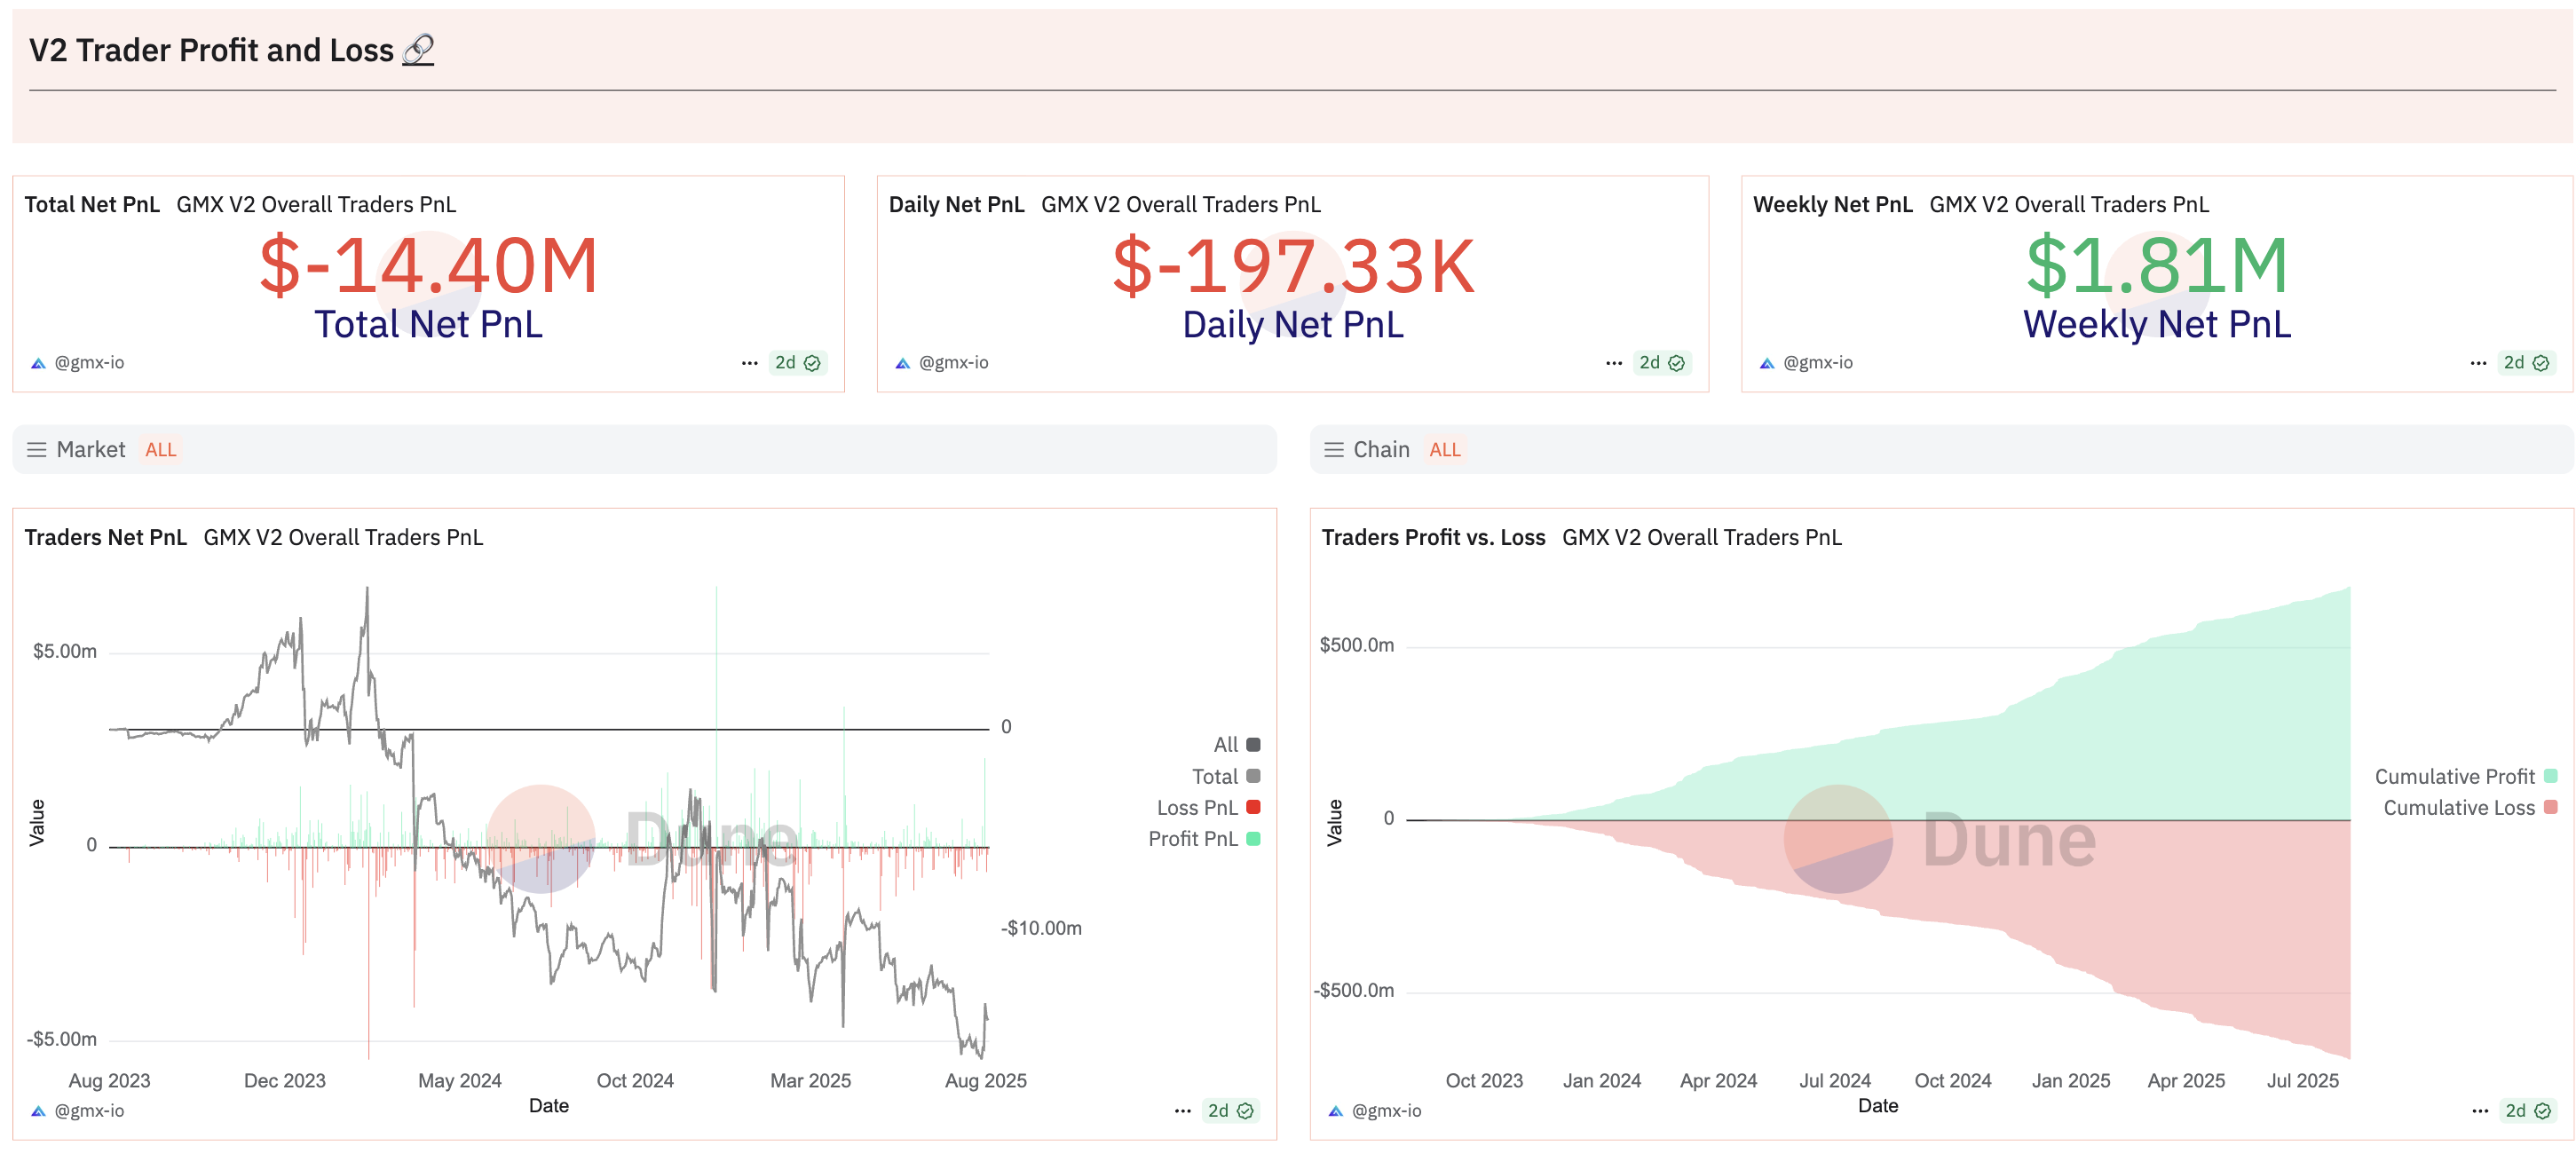The width and height of the screenshot is (2576, 1154).
Task: Click the Cumulative Loss red legend swatch
Action: pyautogui.click(x=2550, y=807)
